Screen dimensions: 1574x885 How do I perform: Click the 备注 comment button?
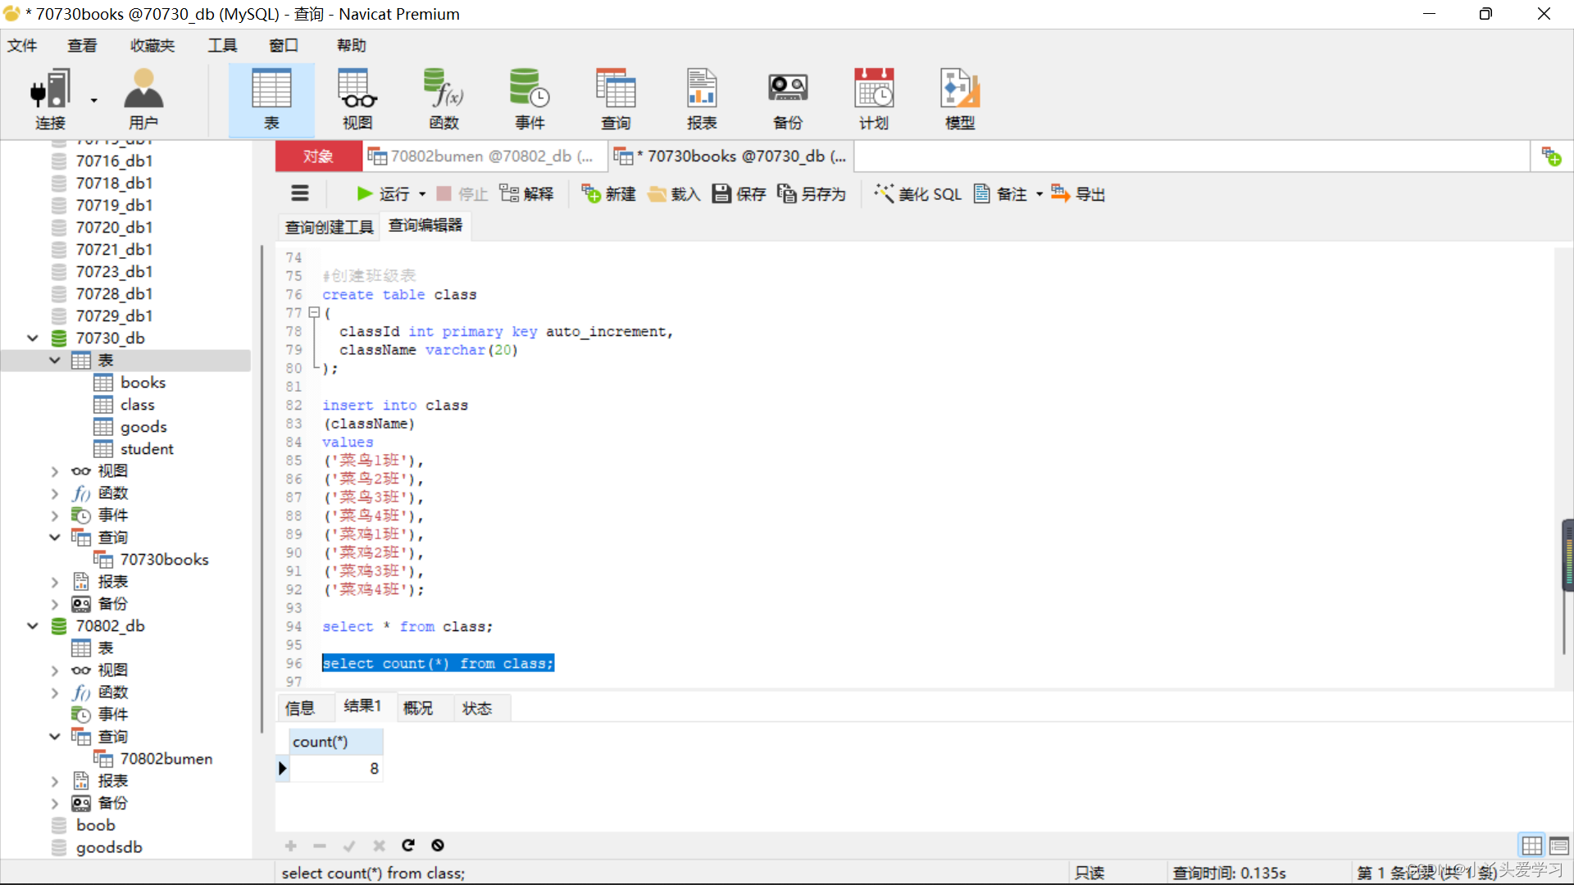point(1000,194)
